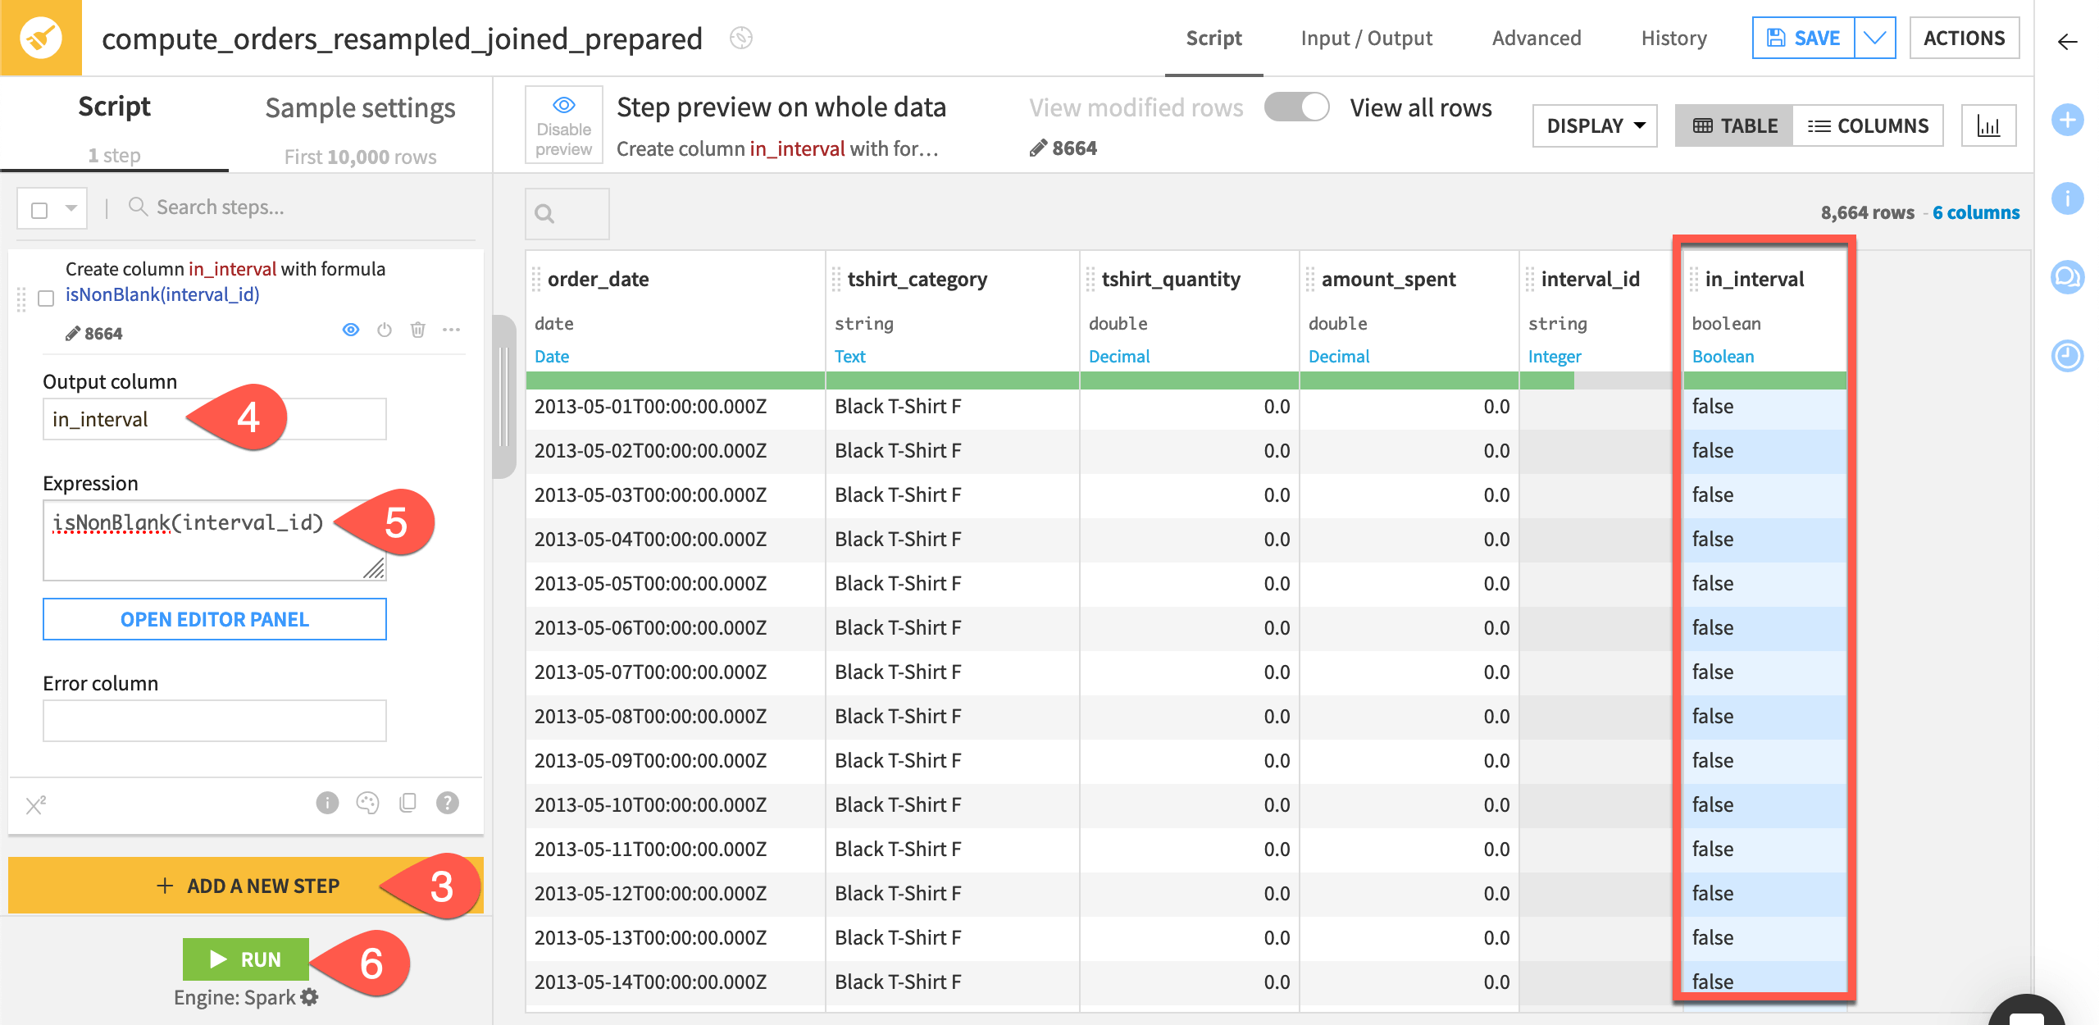2099x1025 pixels.
Task: Open the in_interval Boolean meaning dropdown
Action: click(1723, 356)
